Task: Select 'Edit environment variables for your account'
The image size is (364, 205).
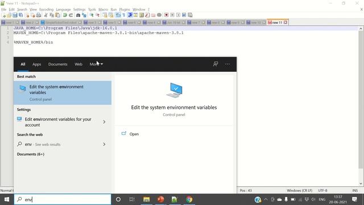Action: (x=58, y=122)
